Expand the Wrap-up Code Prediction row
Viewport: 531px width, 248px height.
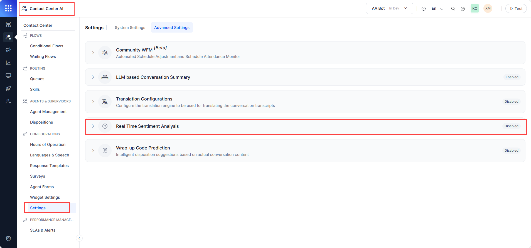[93, 151]
